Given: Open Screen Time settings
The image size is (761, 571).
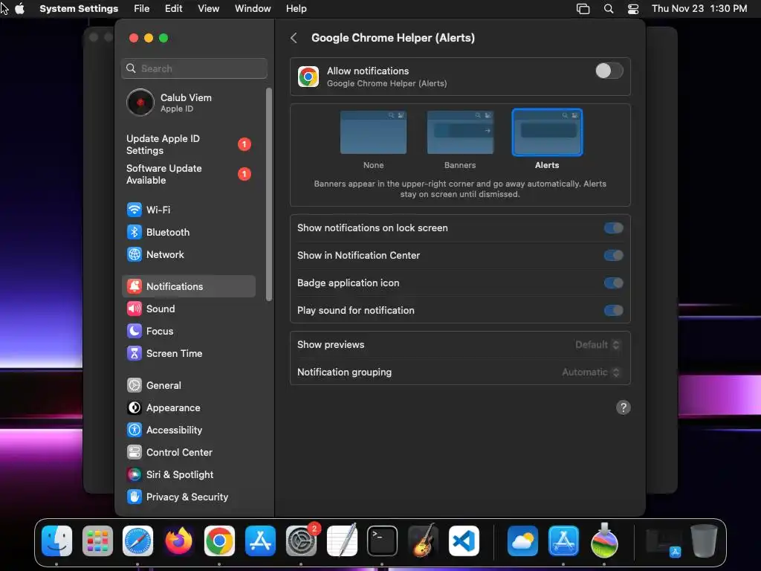Looking at the screenshot, I should click(x=188, y=353).
